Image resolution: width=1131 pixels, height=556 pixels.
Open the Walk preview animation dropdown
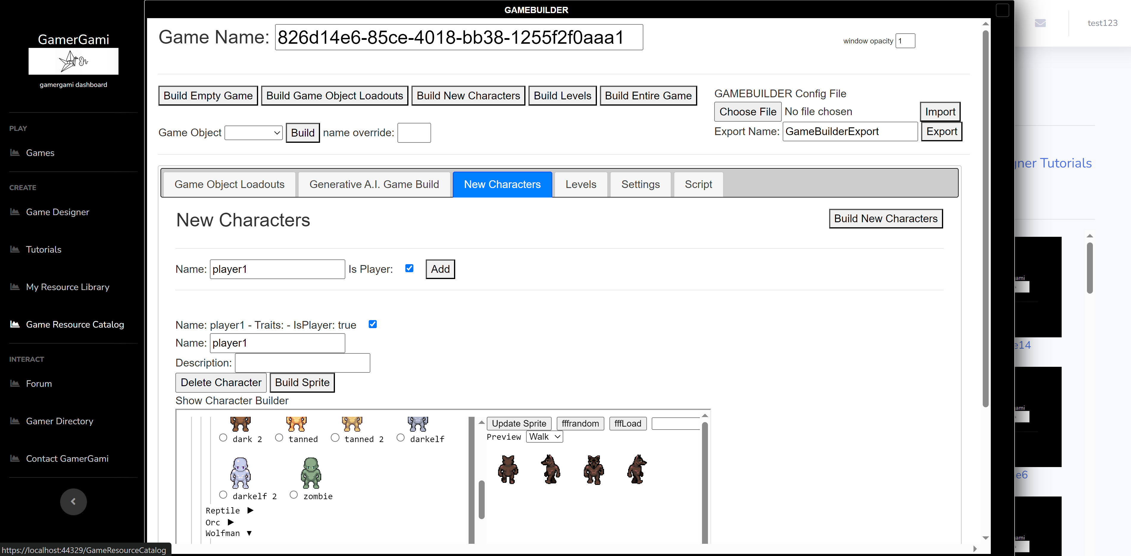544,437
